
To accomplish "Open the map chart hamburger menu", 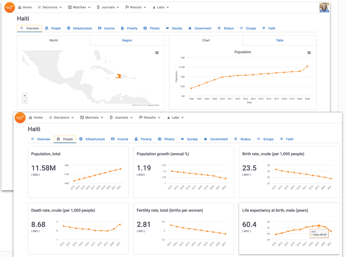I will tap(157, 53).
